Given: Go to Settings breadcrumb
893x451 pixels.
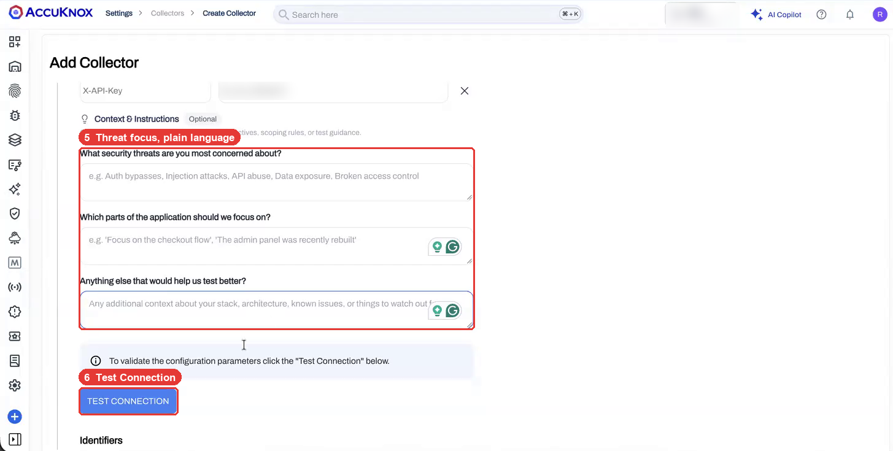Looking at the screenshot, I should (119, 13).
